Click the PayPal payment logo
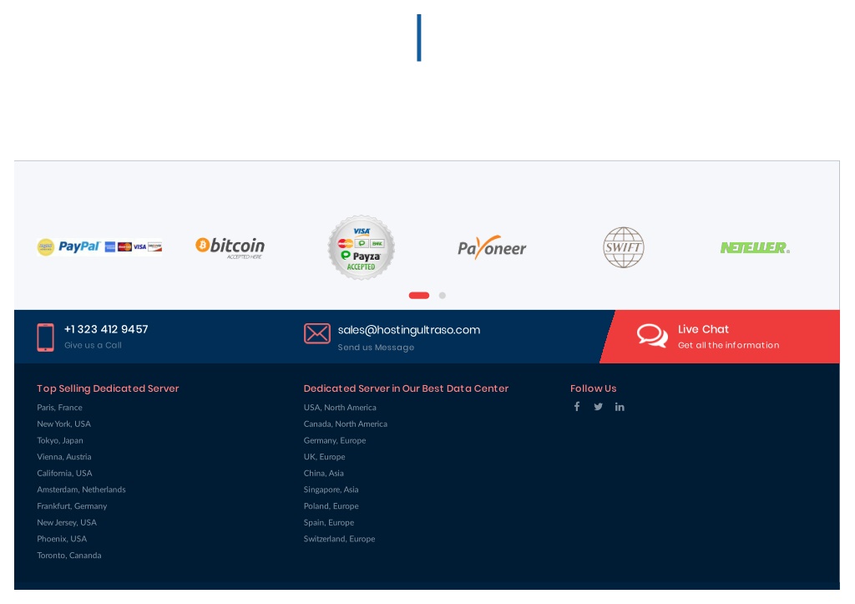 (99, 247)
